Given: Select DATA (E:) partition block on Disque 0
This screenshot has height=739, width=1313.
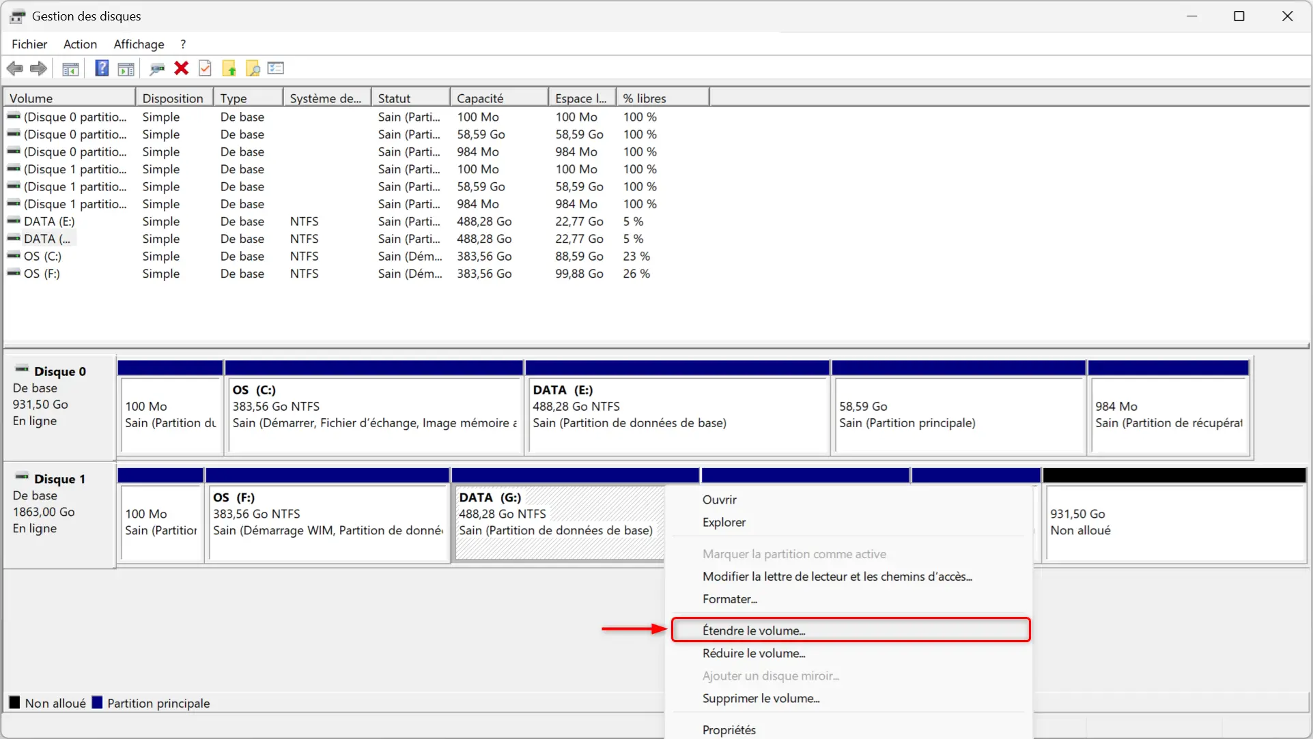Looking at the screenshot, I should pyautogui.click(x=678, y=408).
